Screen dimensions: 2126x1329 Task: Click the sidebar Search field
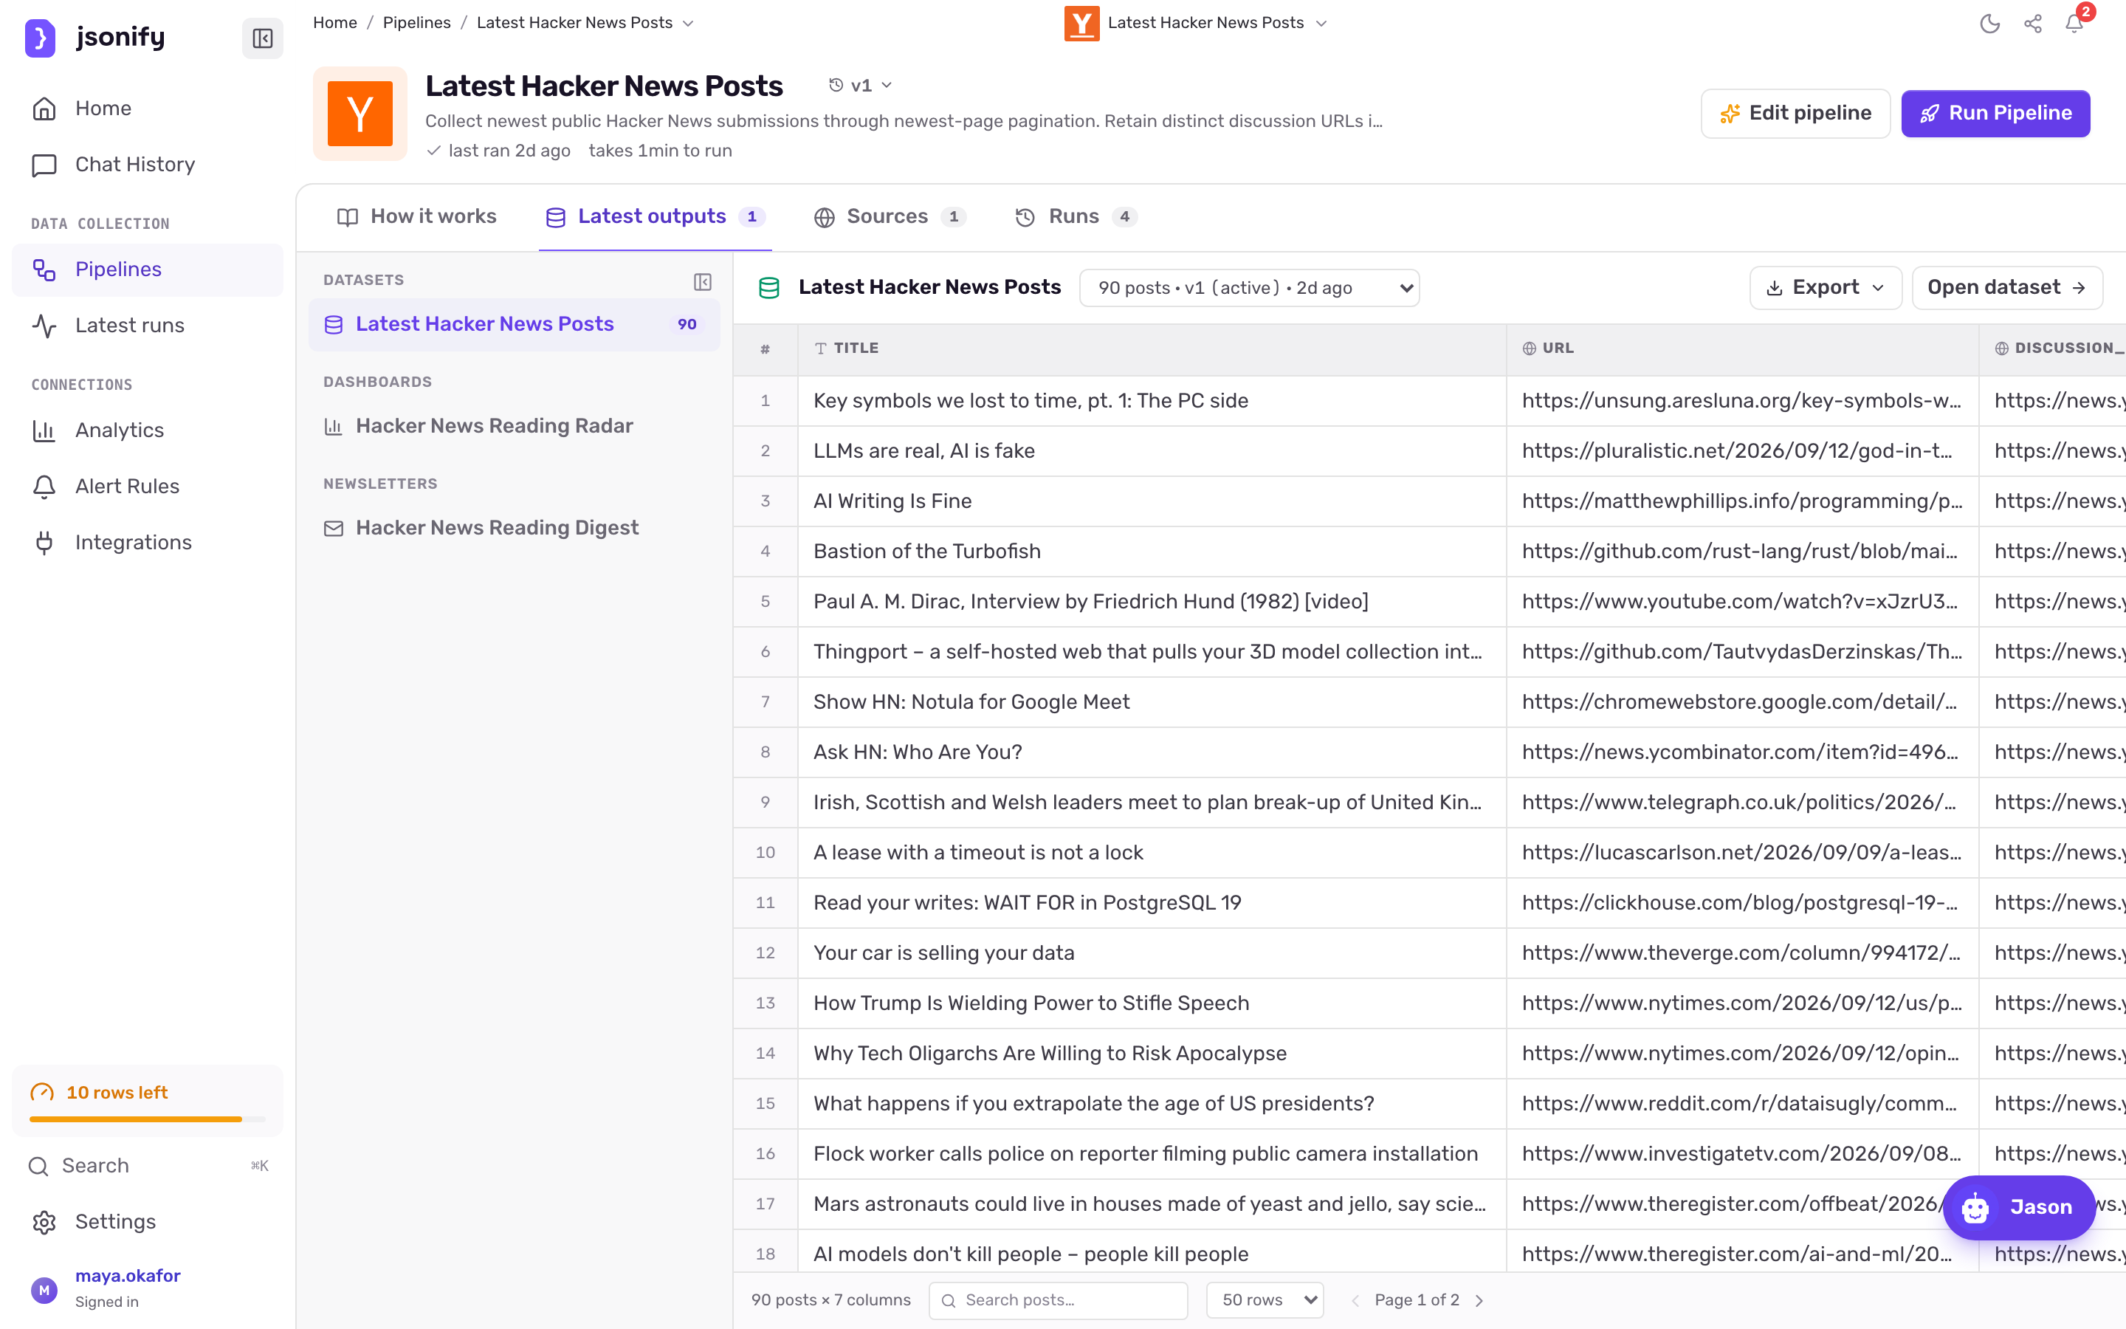148,1166
